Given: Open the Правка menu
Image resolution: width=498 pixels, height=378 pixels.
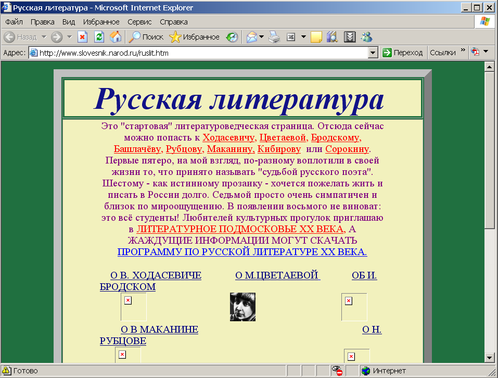Looking at the screenshot, I should click(43, 22).
